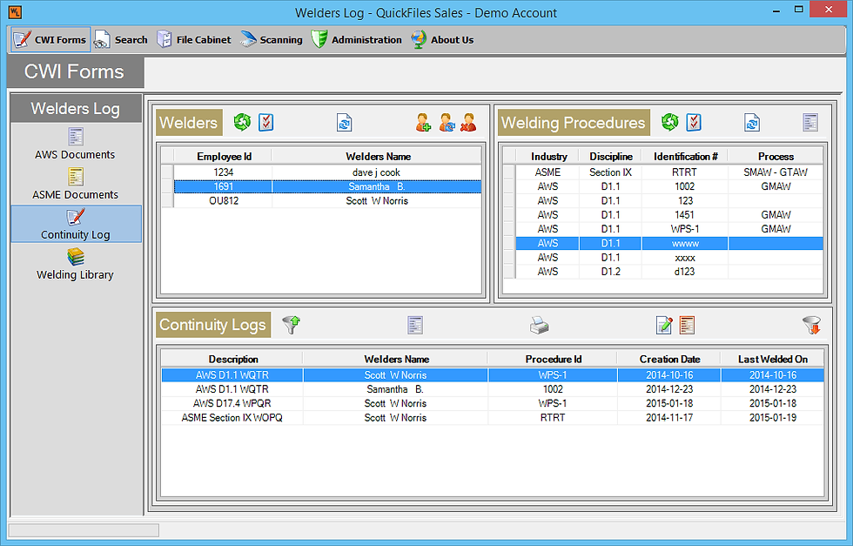
Task: Sort by Welders Name header in Welders table
Action: [378, 156]
